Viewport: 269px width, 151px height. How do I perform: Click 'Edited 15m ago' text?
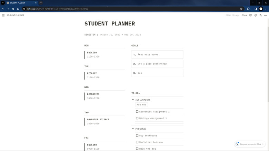pos(232,15)
